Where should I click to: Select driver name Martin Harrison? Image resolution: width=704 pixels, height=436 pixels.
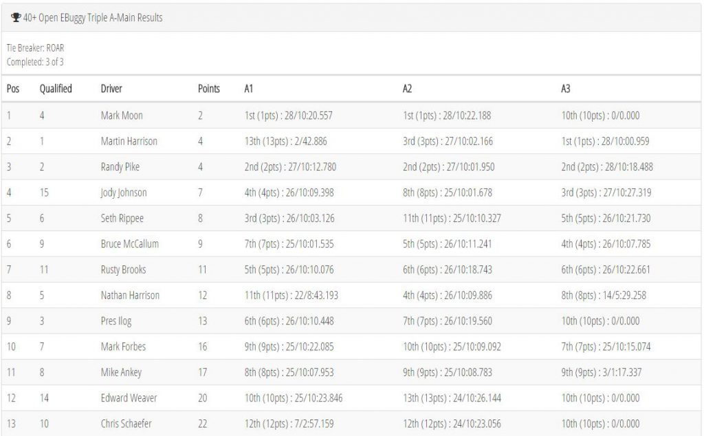click(x=129, y=141)
